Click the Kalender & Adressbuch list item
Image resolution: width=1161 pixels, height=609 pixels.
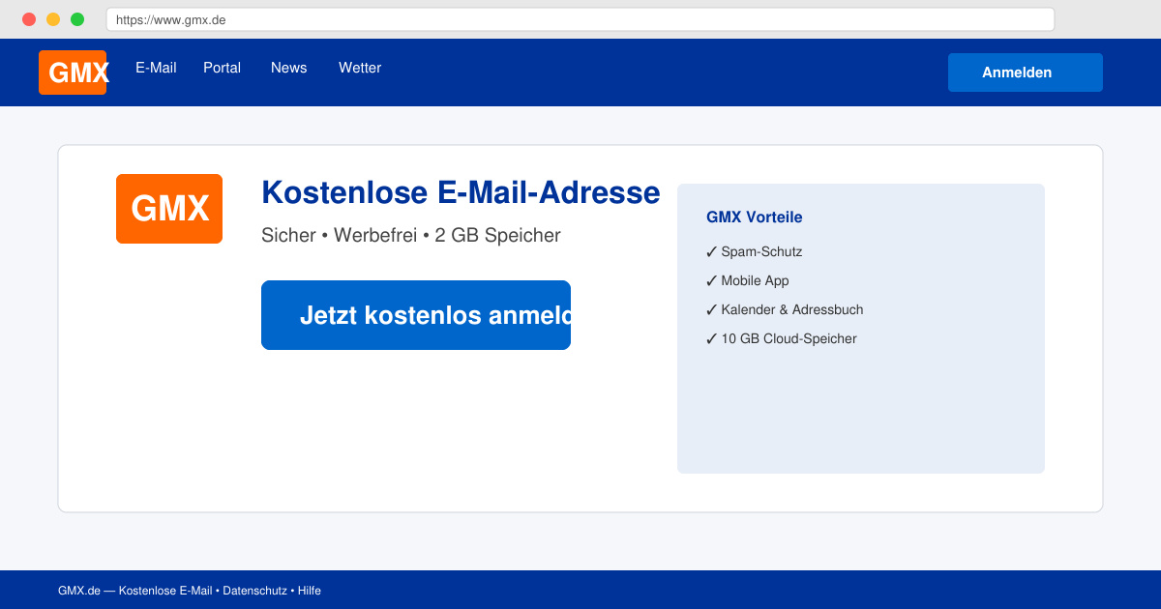click(x=785, y=310)
